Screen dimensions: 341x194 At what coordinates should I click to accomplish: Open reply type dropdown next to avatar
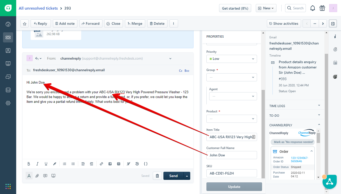(x=38, y=58)
